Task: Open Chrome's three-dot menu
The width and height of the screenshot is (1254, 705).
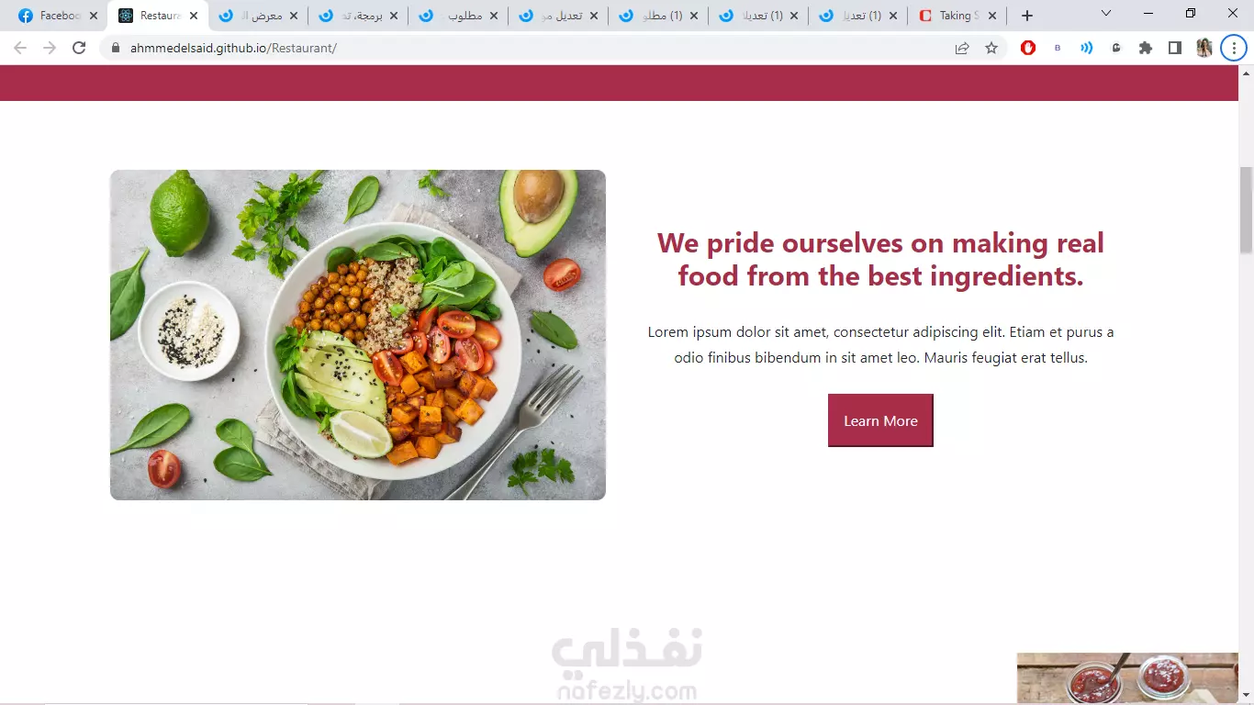Action: point(1234,48)
